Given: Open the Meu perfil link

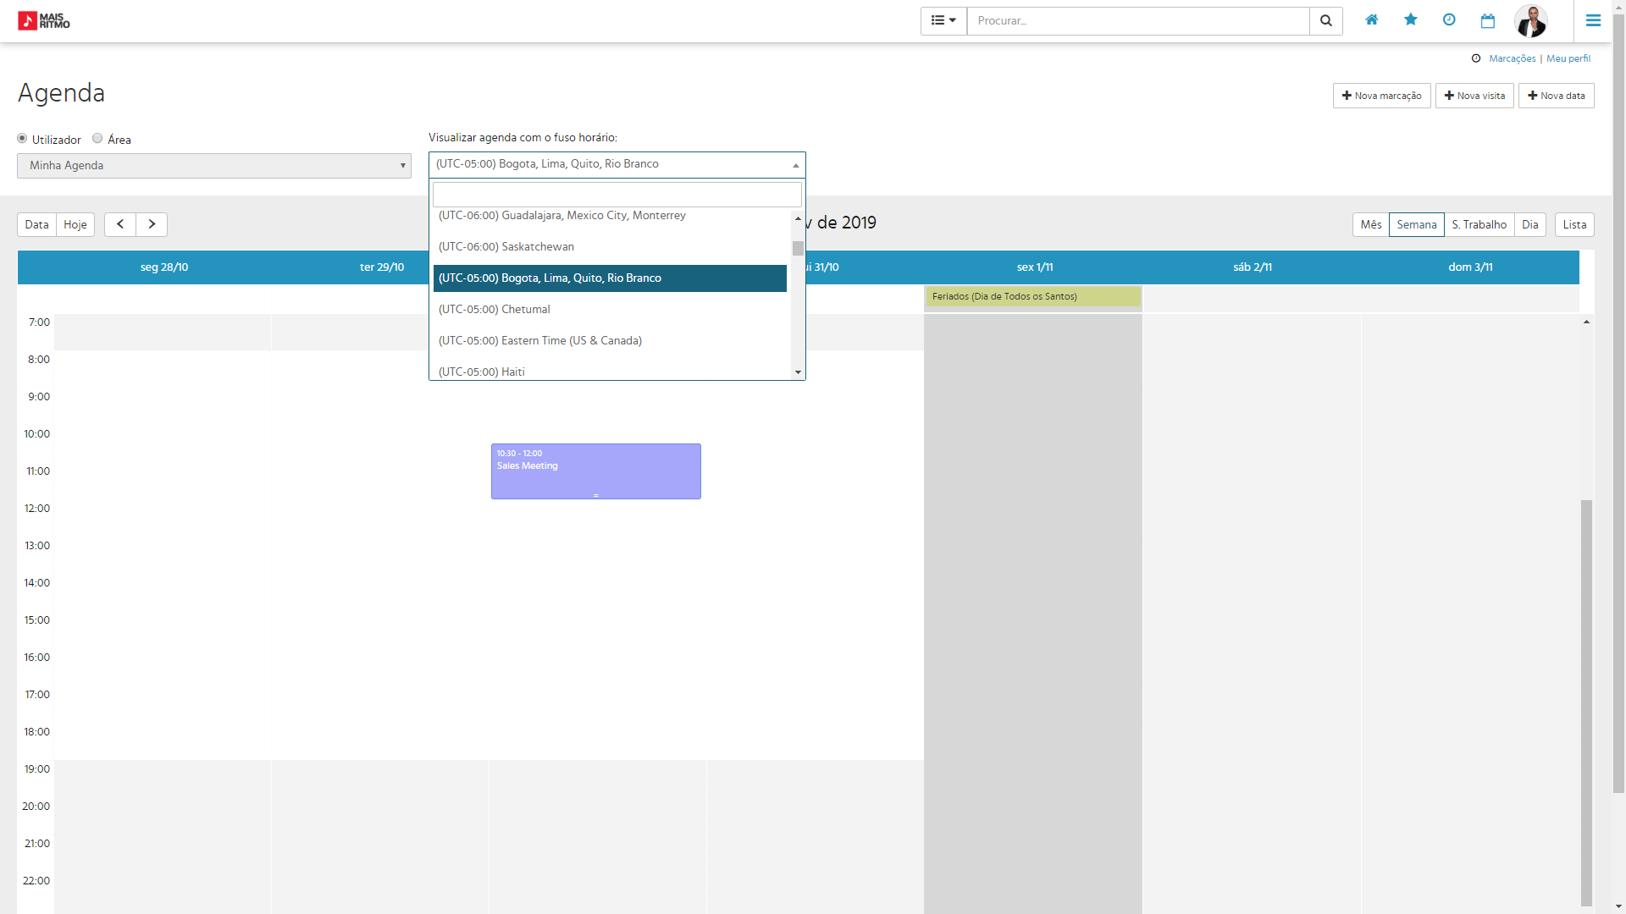Looking at the screenshot, I should (x=1568, y=58).
